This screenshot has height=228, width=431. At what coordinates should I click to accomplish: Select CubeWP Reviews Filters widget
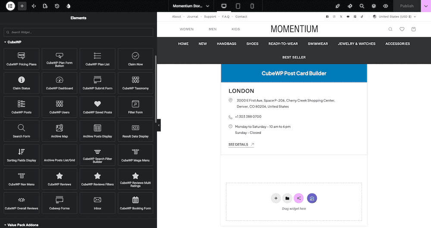97,179
